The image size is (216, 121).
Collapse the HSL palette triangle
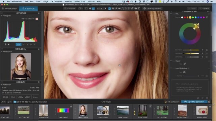point(171,14)
